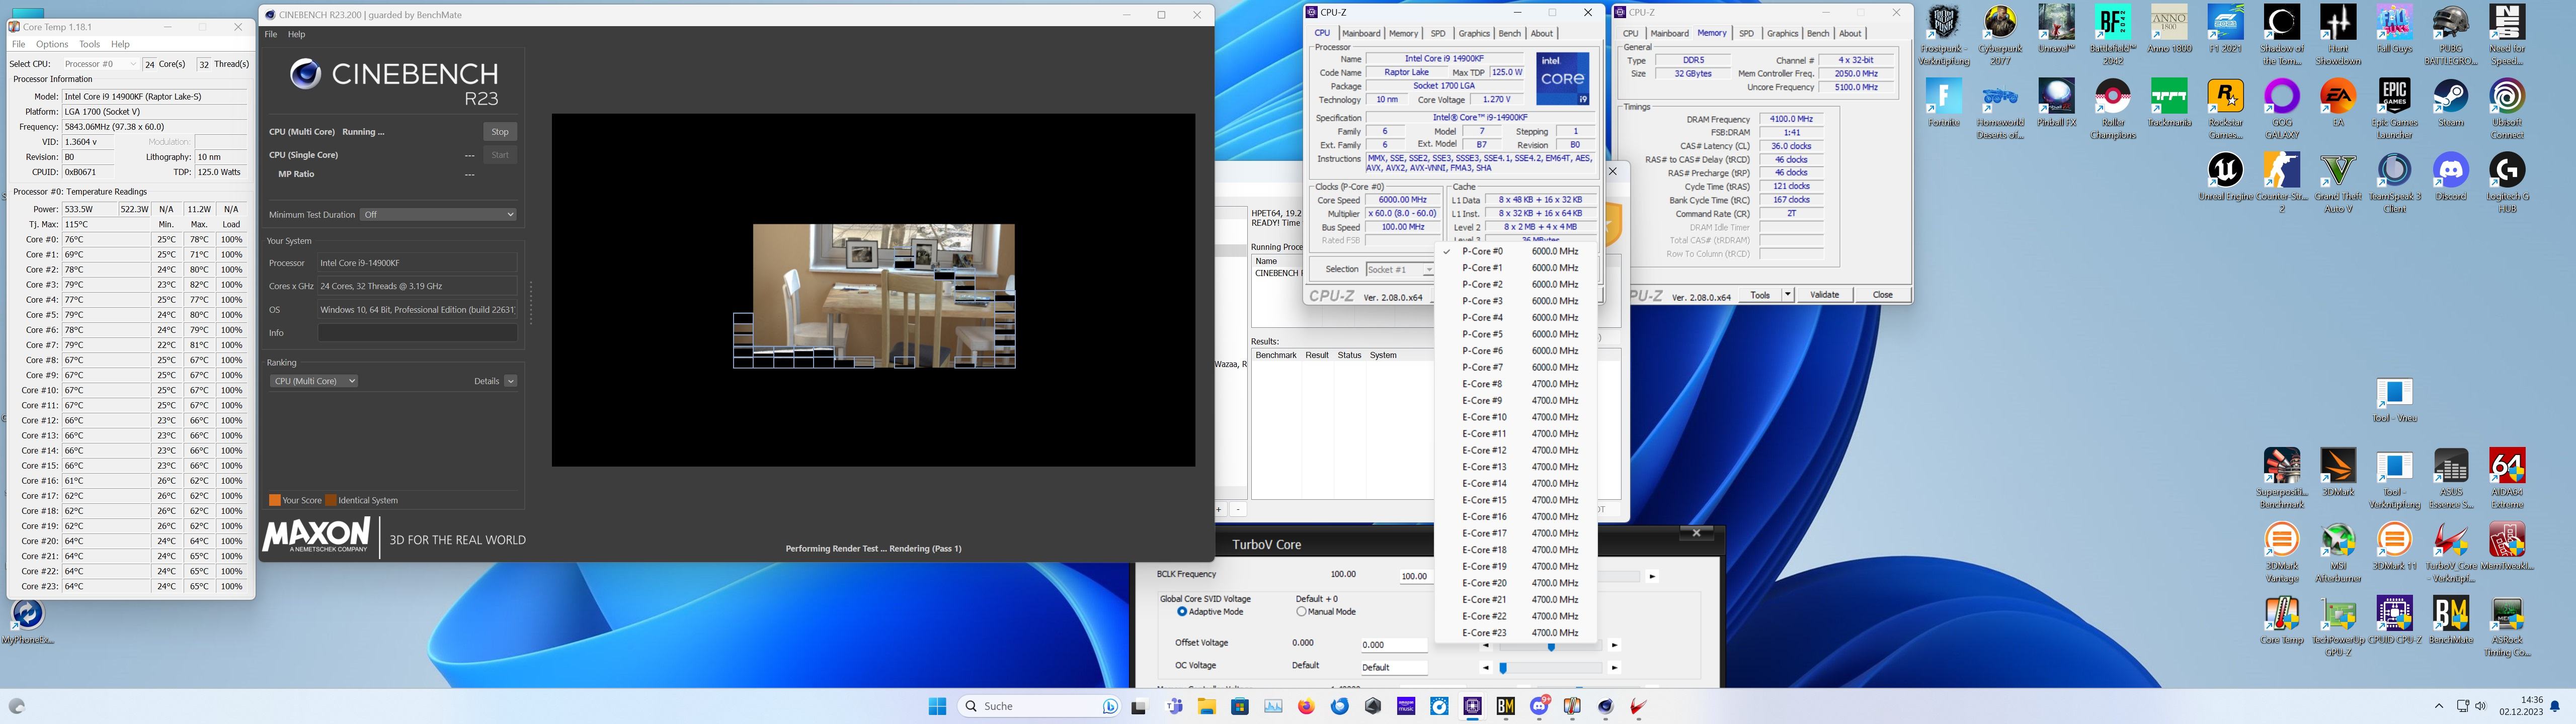Open the Anno 1800 desktop icon

click(2169, 29)
